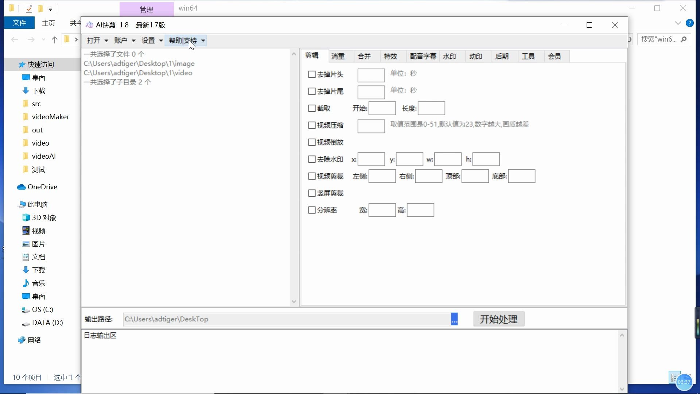Click the file list scroll down arrow
Viewport: 700px width, 394px height.
tap(294, 302)
